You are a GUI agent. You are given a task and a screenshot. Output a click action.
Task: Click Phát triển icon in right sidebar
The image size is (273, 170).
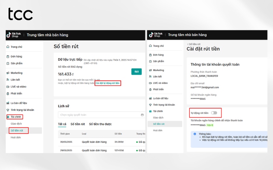point(150,89)
